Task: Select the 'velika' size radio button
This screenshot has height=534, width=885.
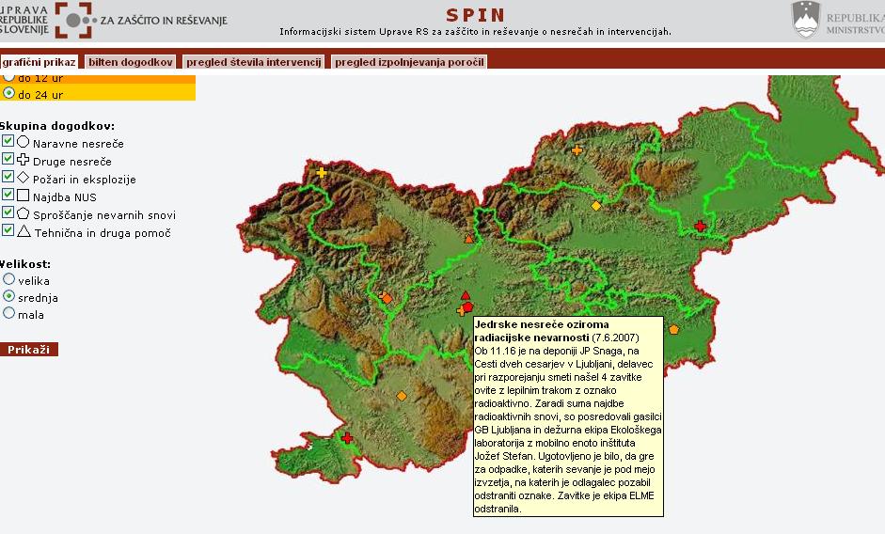Action: point(9,279)
